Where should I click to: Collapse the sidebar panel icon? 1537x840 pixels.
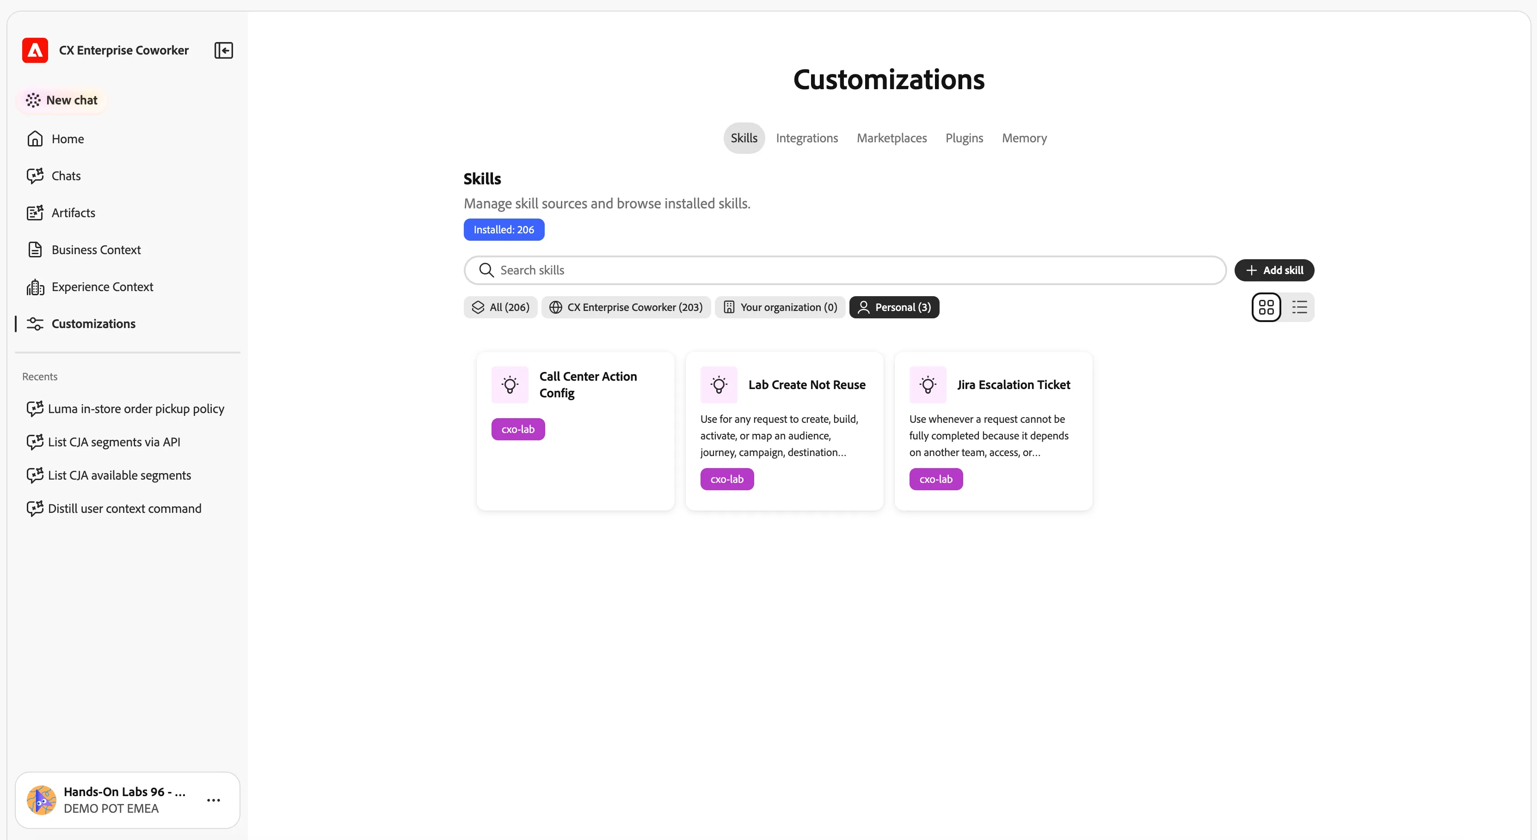[224, 51]
